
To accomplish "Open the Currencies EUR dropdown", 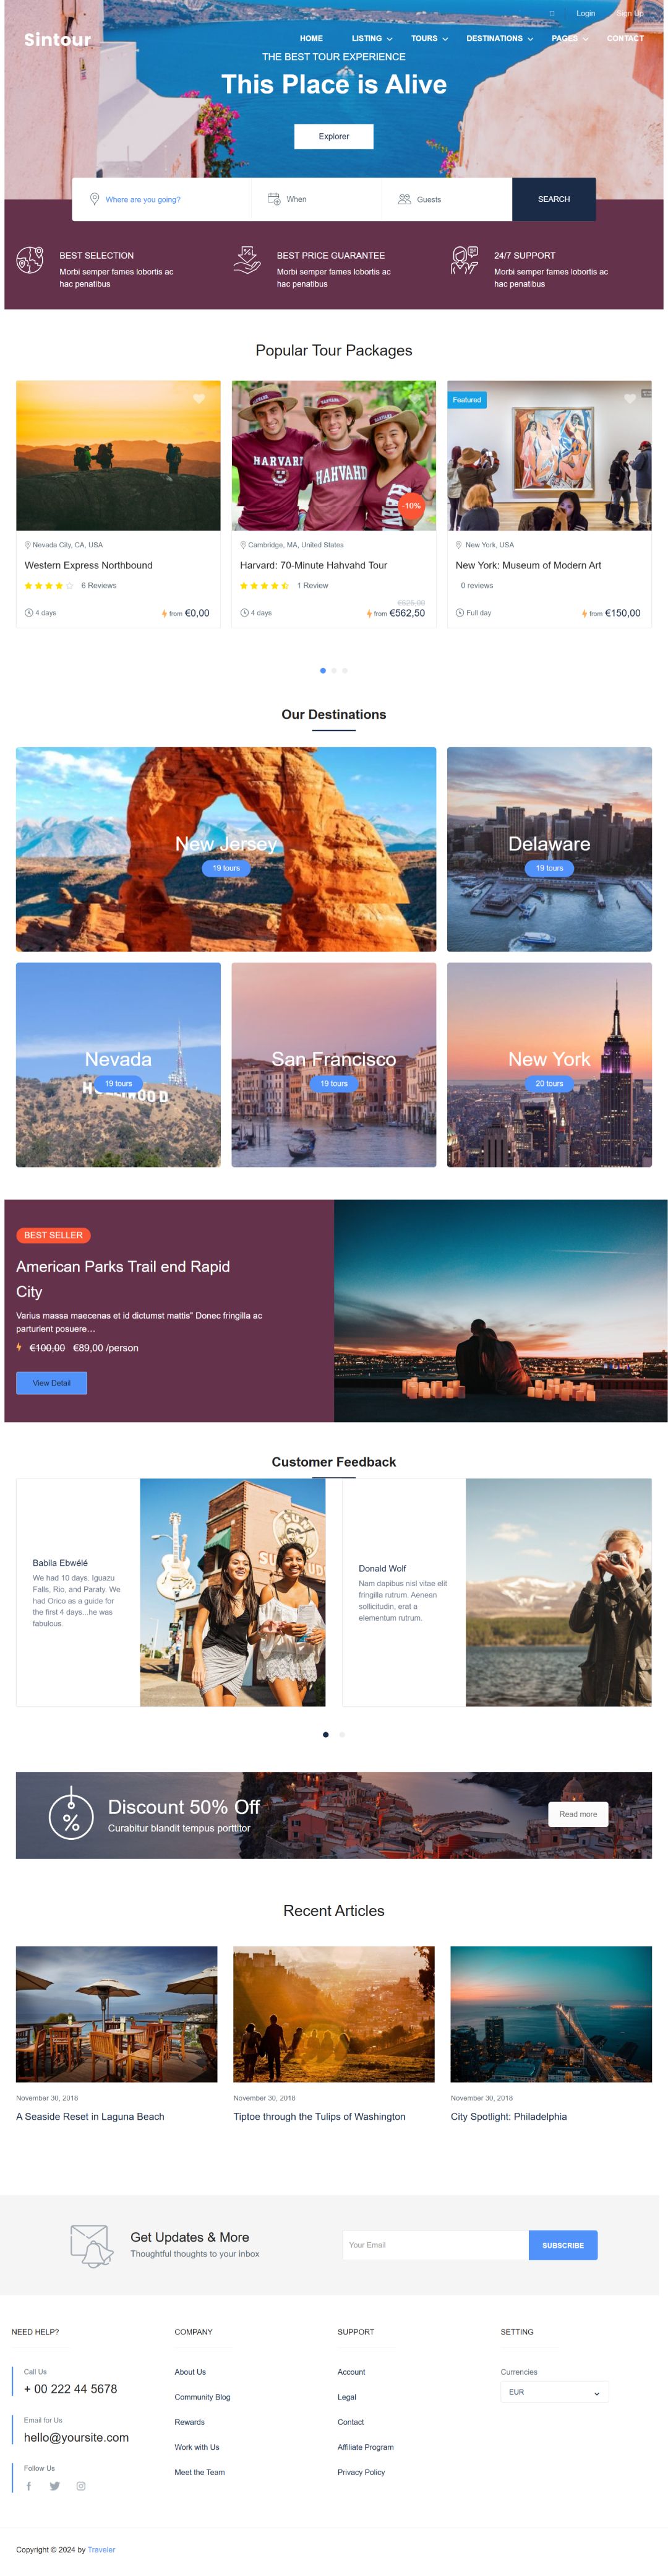I will [554, 2392].
